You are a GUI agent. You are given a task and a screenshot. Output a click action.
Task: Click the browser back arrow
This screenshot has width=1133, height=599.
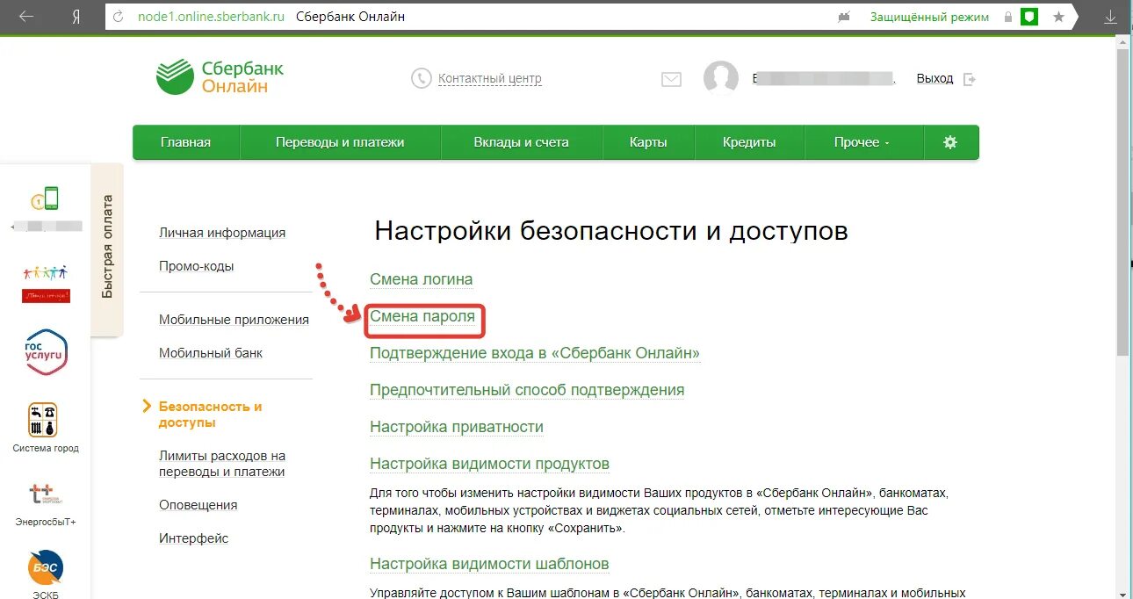coord(26,17)
